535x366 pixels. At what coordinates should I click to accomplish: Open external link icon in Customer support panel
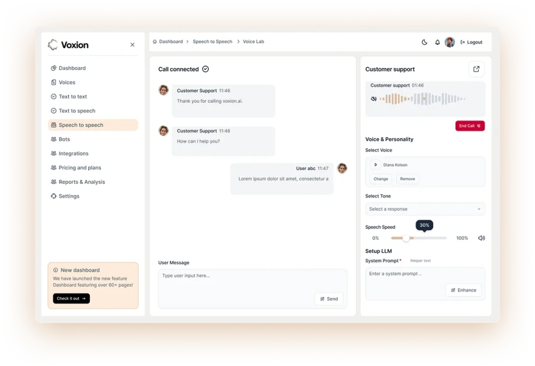click(x=476, y=69)
